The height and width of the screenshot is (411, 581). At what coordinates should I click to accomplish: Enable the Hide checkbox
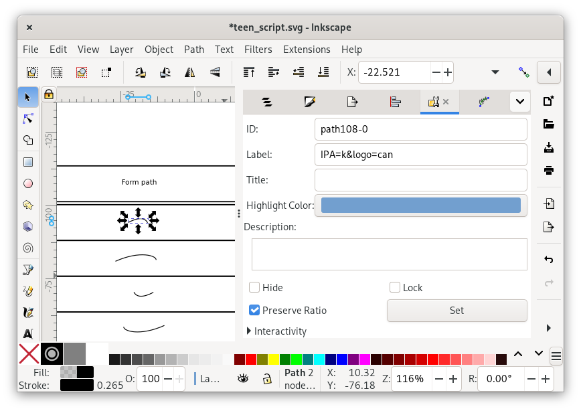click(x=254, y=288)
